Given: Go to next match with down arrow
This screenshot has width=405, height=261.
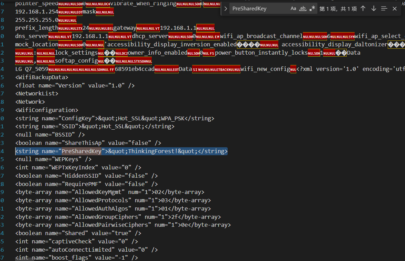Looking at the screenshot, I should [374, 9].
